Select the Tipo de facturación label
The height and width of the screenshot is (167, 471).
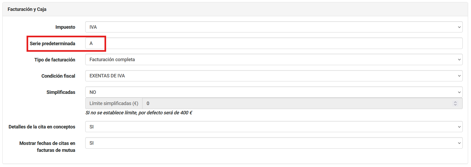pyautogui.click(x=55, y=60)
